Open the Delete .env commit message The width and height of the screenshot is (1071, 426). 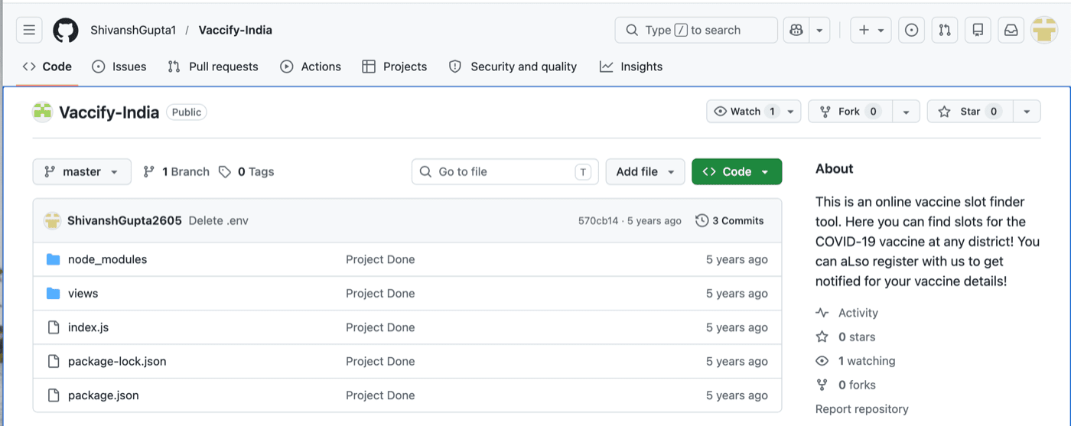(218, 220)
